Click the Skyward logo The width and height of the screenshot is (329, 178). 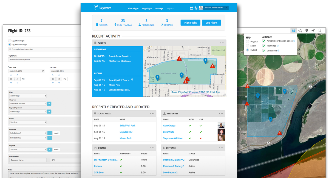click(103, 8)
